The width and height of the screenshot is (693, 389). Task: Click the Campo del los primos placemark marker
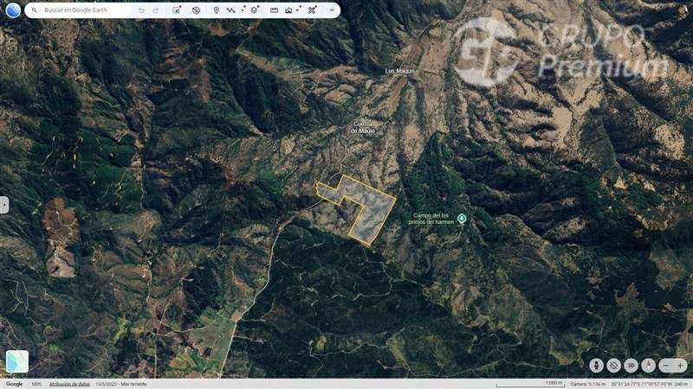[x=462, y=219]
